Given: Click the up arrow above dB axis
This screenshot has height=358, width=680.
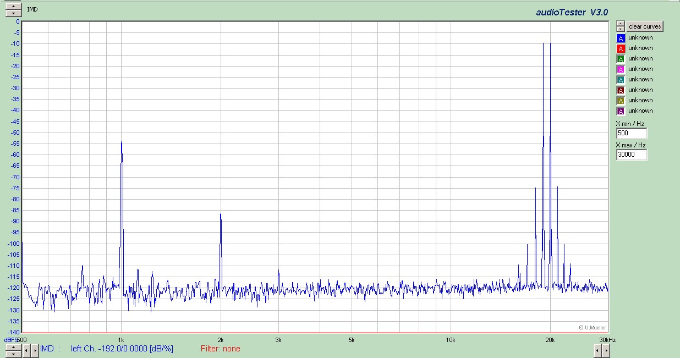Looking at the screenshot, I should coord(13,6).
